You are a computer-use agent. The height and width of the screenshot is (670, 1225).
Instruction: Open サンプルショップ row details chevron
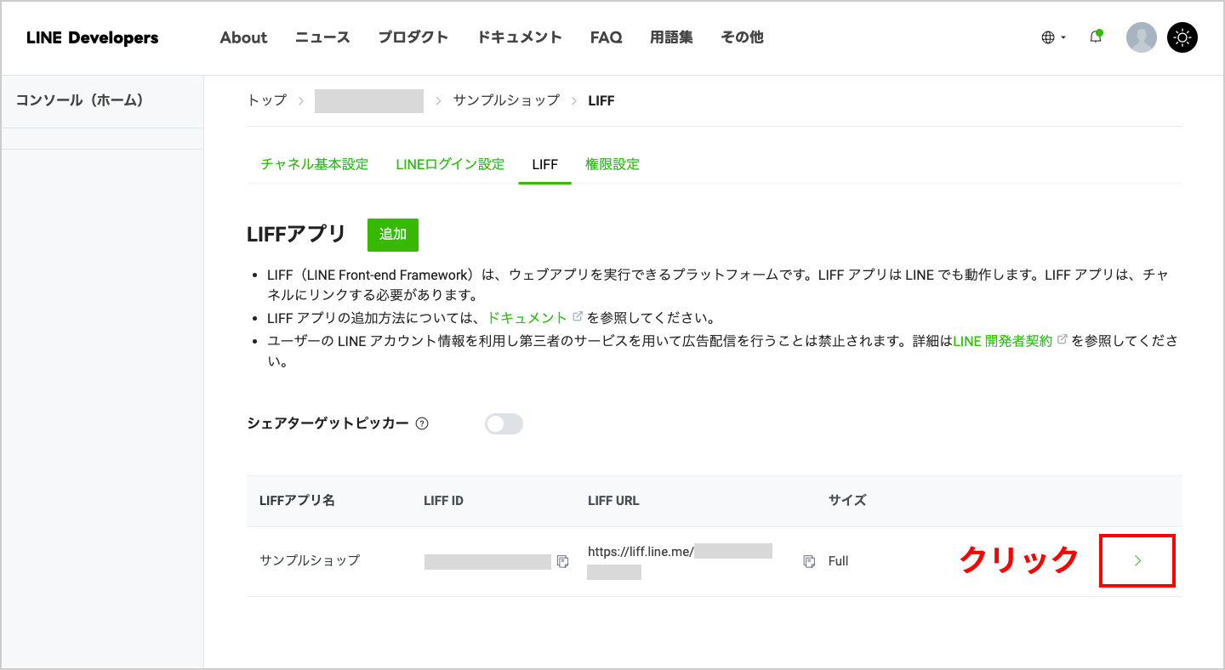coord(1137,560)
